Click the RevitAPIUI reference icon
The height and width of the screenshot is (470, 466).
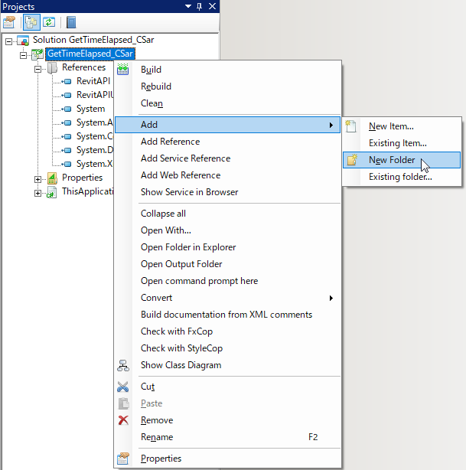pos(67,95)
